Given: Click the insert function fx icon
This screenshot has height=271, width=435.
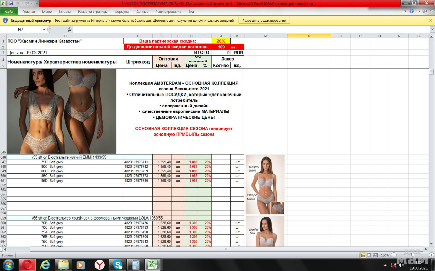Looking at the screenshot, I should point(70,29).
